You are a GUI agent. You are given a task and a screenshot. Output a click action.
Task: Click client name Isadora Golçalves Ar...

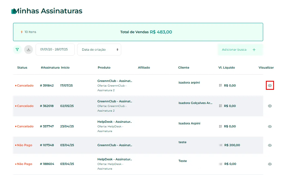click(x=195, y=103)
